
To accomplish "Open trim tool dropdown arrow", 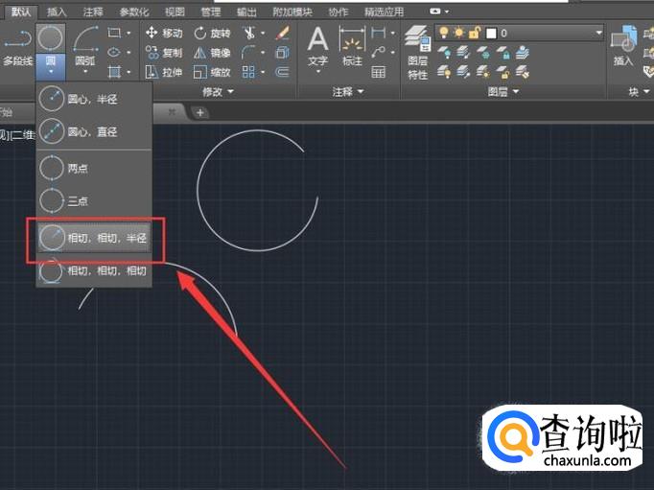I will 263,33.
